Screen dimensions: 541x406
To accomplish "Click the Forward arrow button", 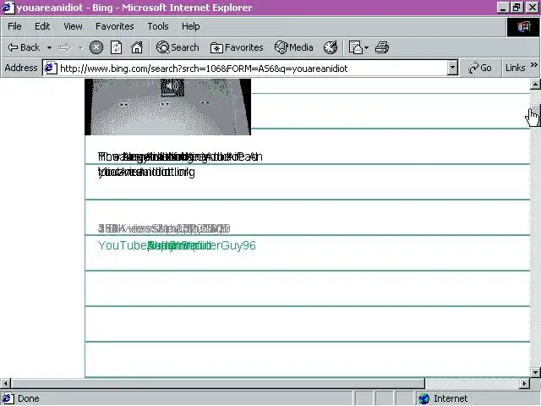I will [64, 47].
